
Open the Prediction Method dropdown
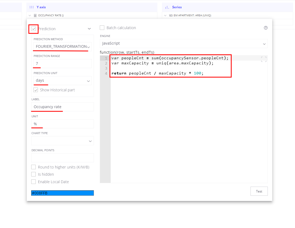62,46
